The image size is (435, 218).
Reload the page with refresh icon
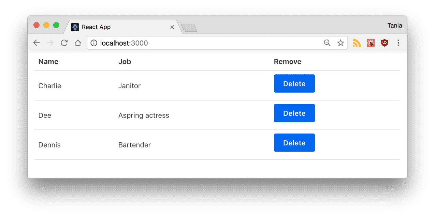pos(64,43)
